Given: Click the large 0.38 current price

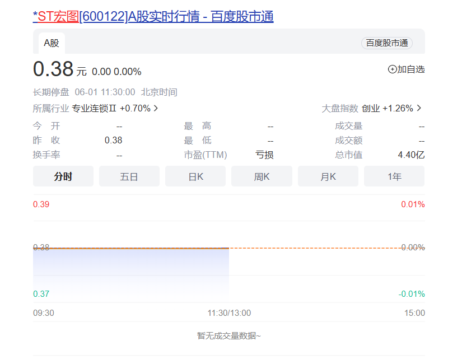Looking at the screenshot, I should [53, 69].
